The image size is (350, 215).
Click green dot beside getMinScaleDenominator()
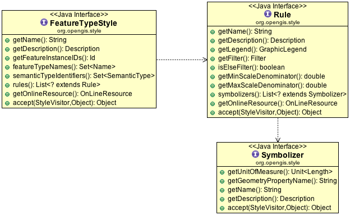click(213, 77)
